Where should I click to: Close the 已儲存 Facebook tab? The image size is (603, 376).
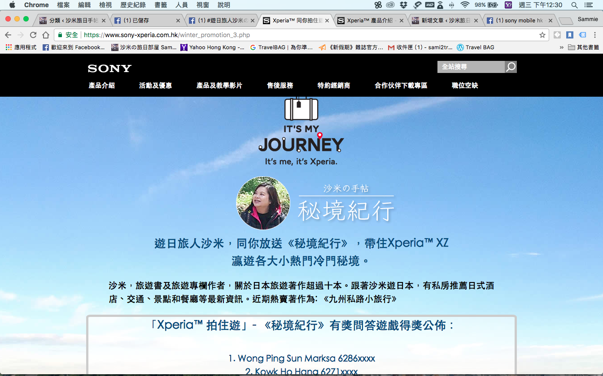click(x=178, y=21)
